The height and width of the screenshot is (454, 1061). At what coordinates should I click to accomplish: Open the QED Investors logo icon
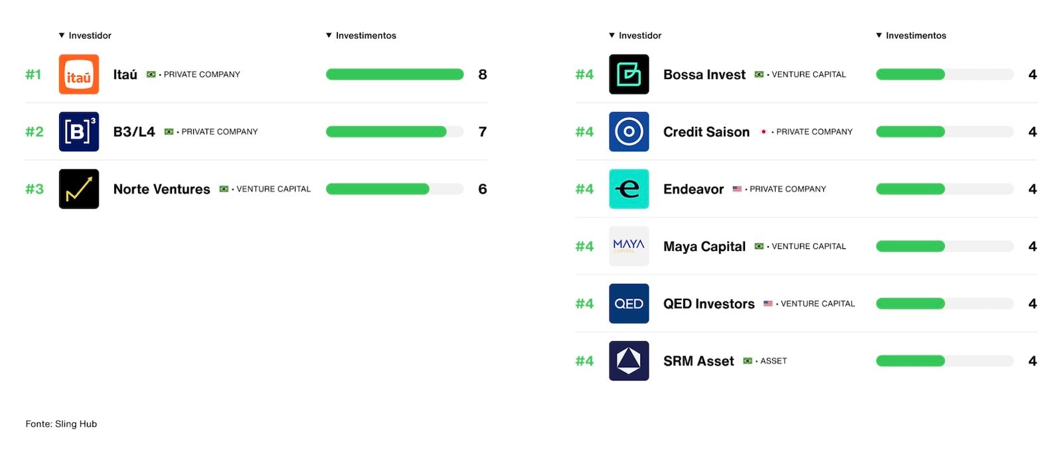click(629, 303)
